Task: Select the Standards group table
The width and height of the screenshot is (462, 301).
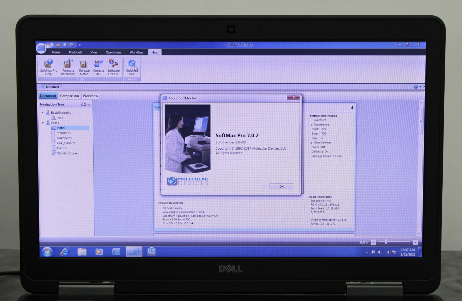Action: (x=64, y=133)
